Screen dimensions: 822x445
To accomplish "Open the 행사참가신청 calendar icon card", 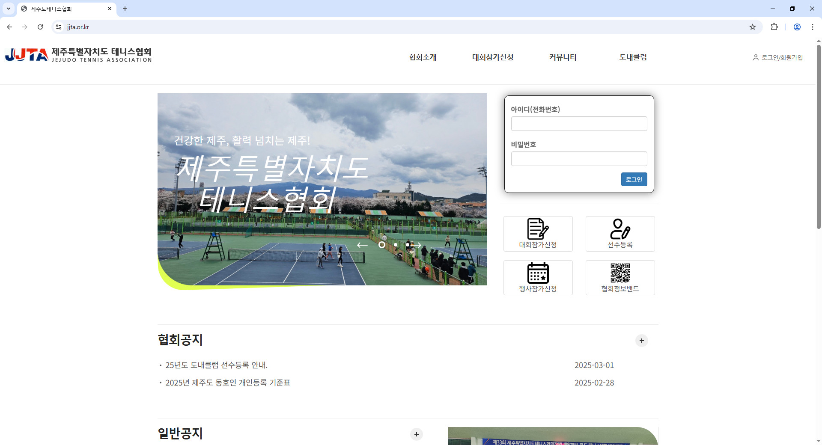I will click(x=538, y=278).
